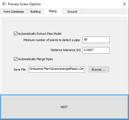Click the NEXT button

pyautogui.click(x=64, y=107)
